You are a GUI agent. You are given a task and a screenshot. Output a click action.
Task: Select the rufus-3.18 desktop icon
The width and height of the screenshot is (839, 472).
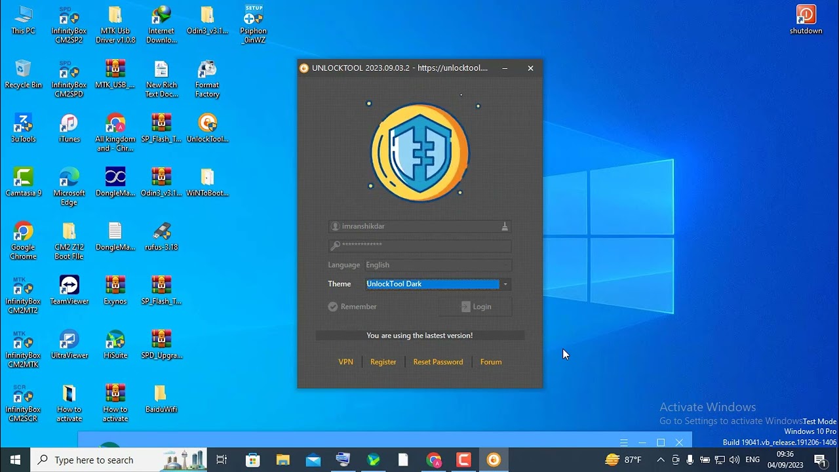[161, 236]
